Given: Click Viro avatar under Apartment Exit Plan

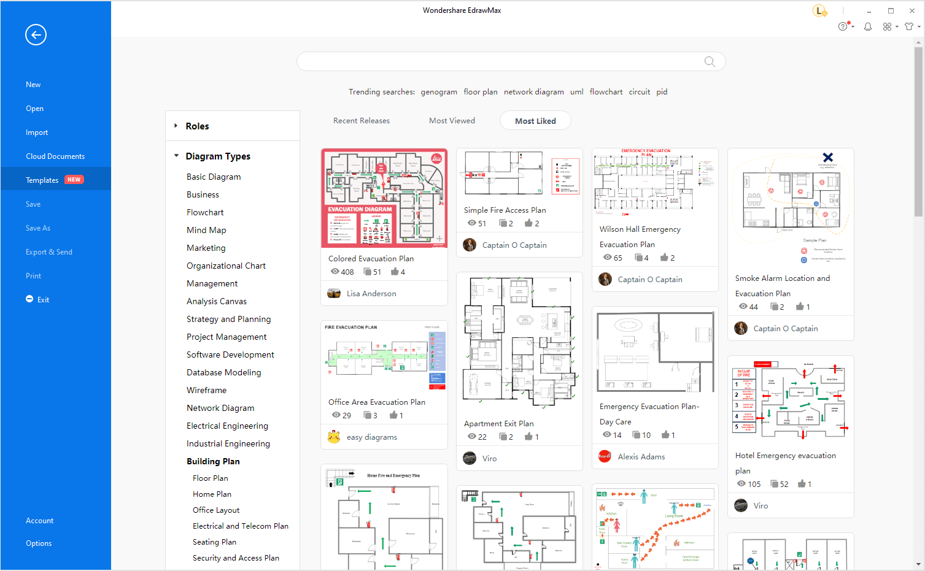Looking at the screenshot, I should tap(470, 458).
